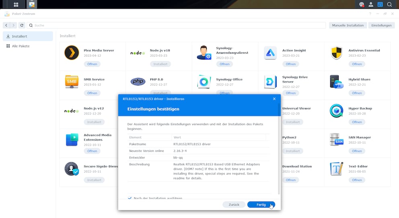This screenshot has width=399, height=218.
Task: Click Installiert button under Python2
Action: [293, 151]
